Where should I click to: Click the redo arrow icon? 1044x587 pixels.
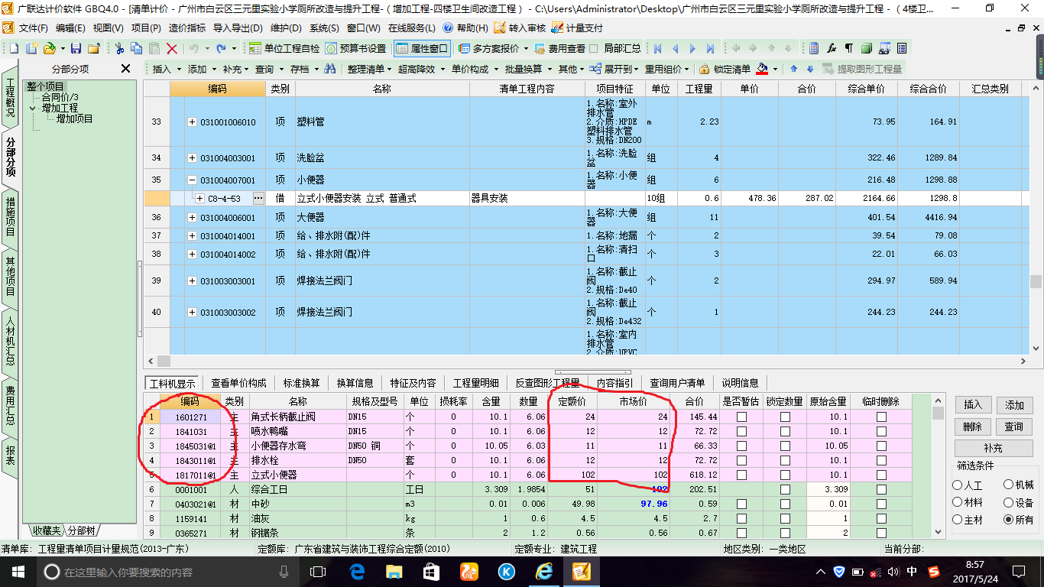[221, 48]
